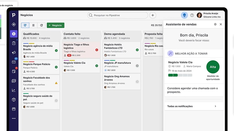
Task: Open the Insights chart icon in the sidebar
Action: pos(14,90)
